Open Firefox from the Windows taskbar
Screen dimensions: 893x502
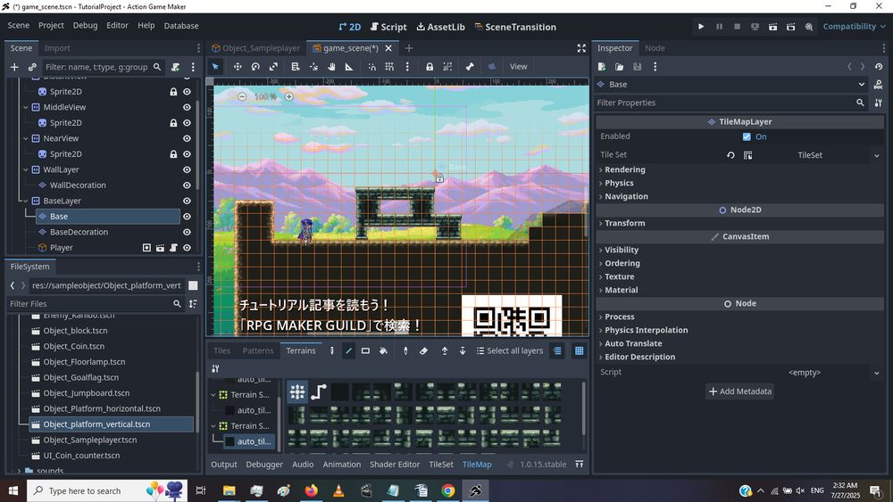click(x=311, y=490)
